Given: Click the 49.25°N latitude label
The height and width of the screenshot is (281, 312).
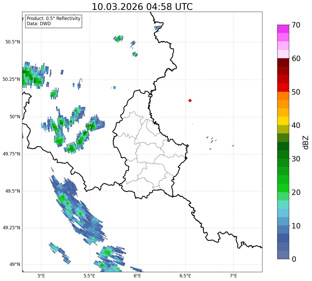Looking at the screenshot, I should tap(11, 228).
